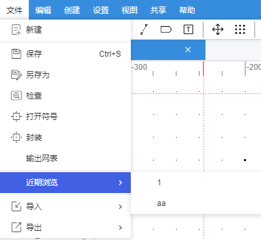Open the 编辑 menu

[43, 10]
